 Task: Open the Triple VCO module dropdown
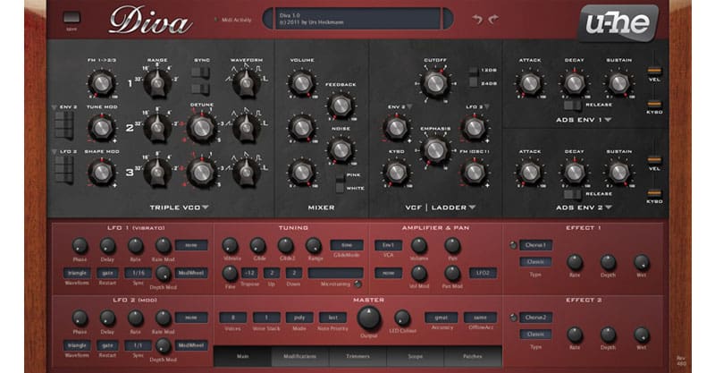(204, 208)
